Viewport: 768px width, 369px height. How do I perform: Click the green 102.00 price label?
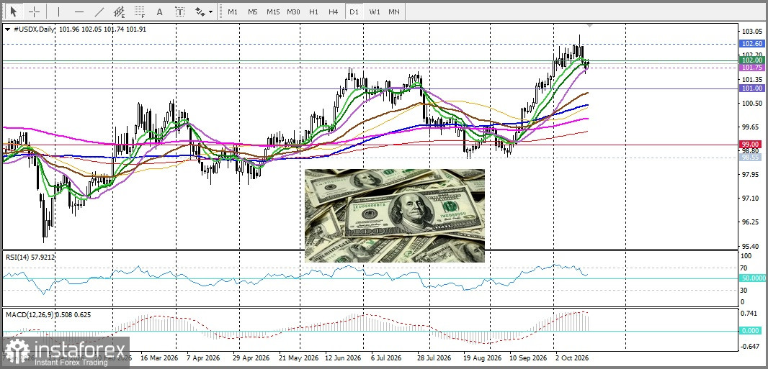coord(751,60)
